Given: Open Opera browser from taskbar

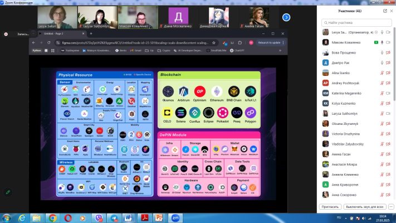Looking at the screenshot, I should 68,218.
